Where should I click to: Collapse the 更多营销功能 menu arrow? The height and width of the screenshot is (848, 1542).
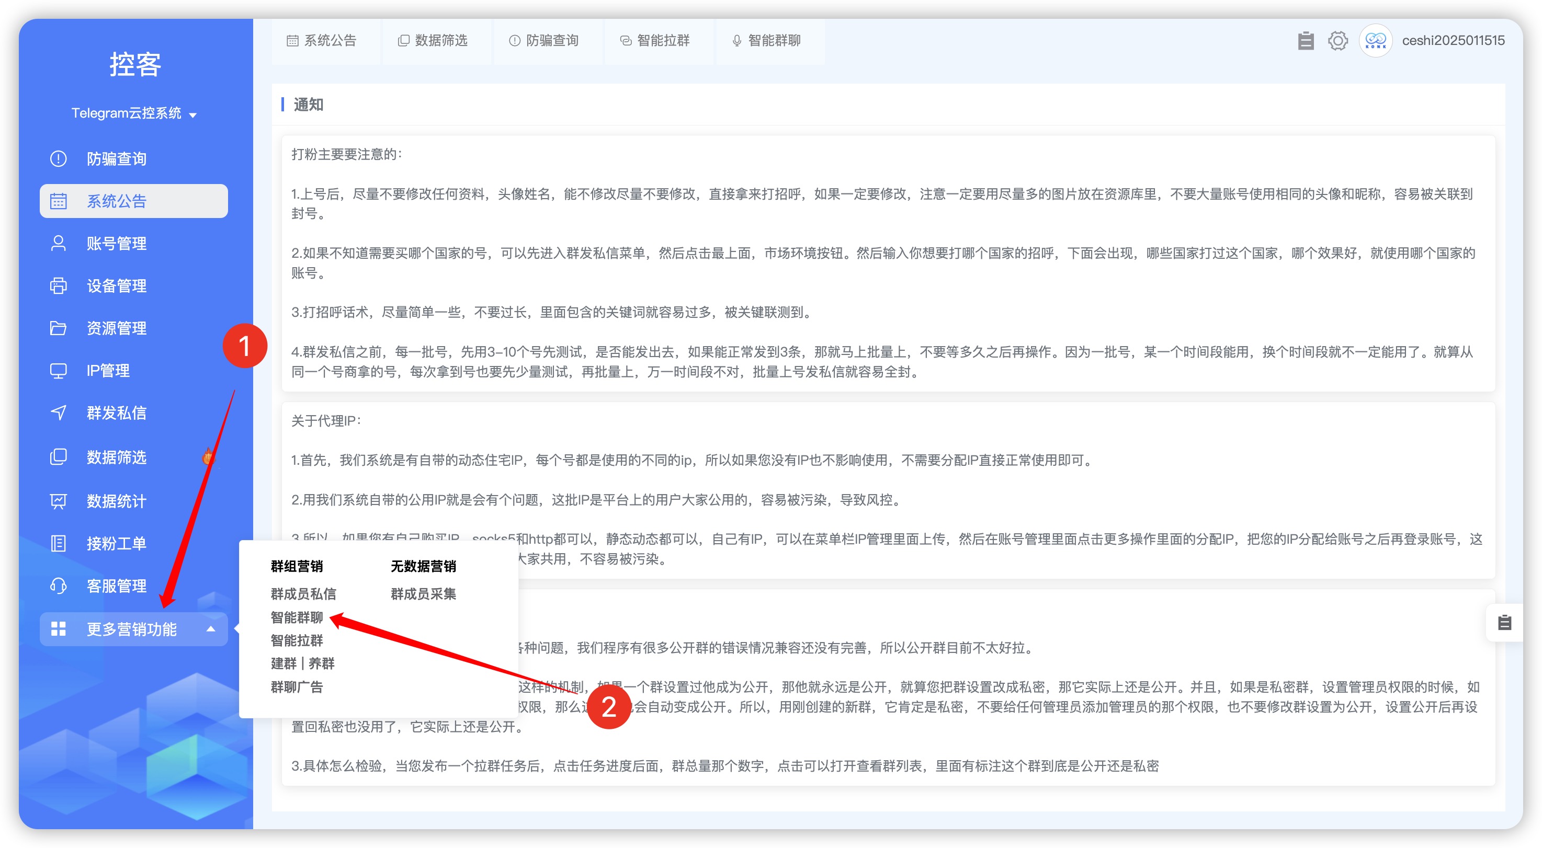[x=211, y=629]
